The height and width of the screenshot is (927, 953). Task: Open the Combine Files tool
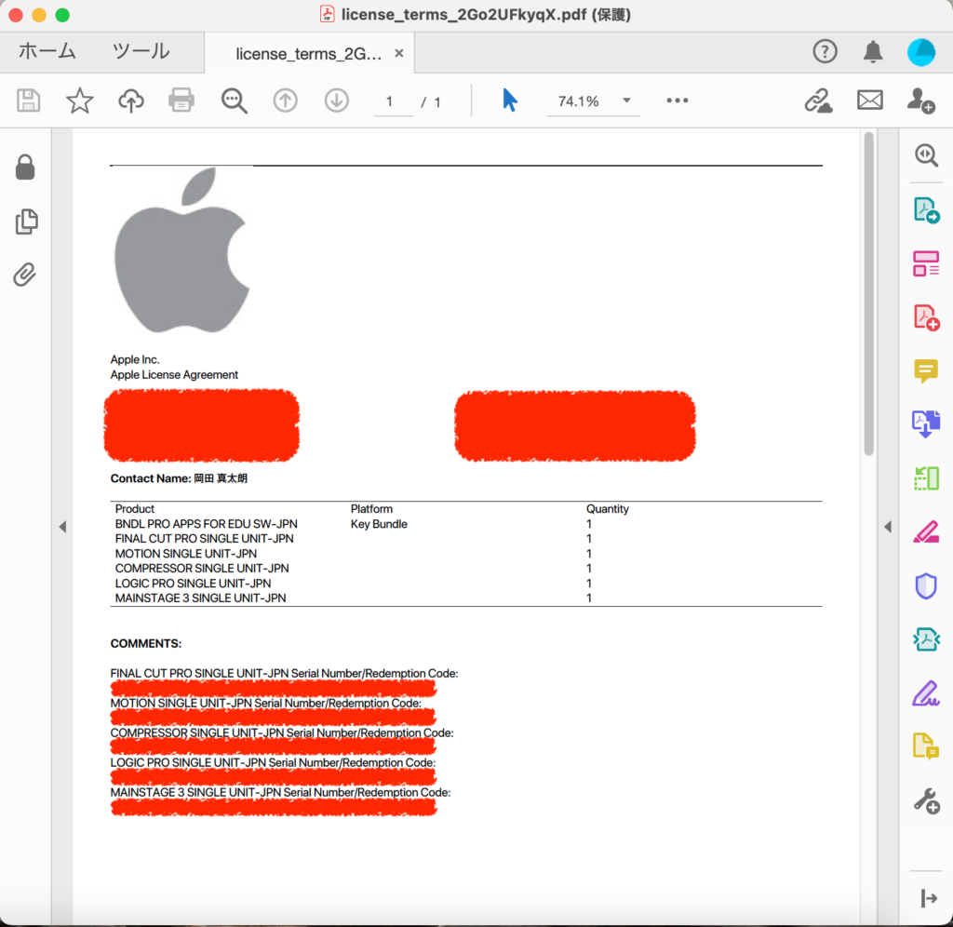point(926,424)
